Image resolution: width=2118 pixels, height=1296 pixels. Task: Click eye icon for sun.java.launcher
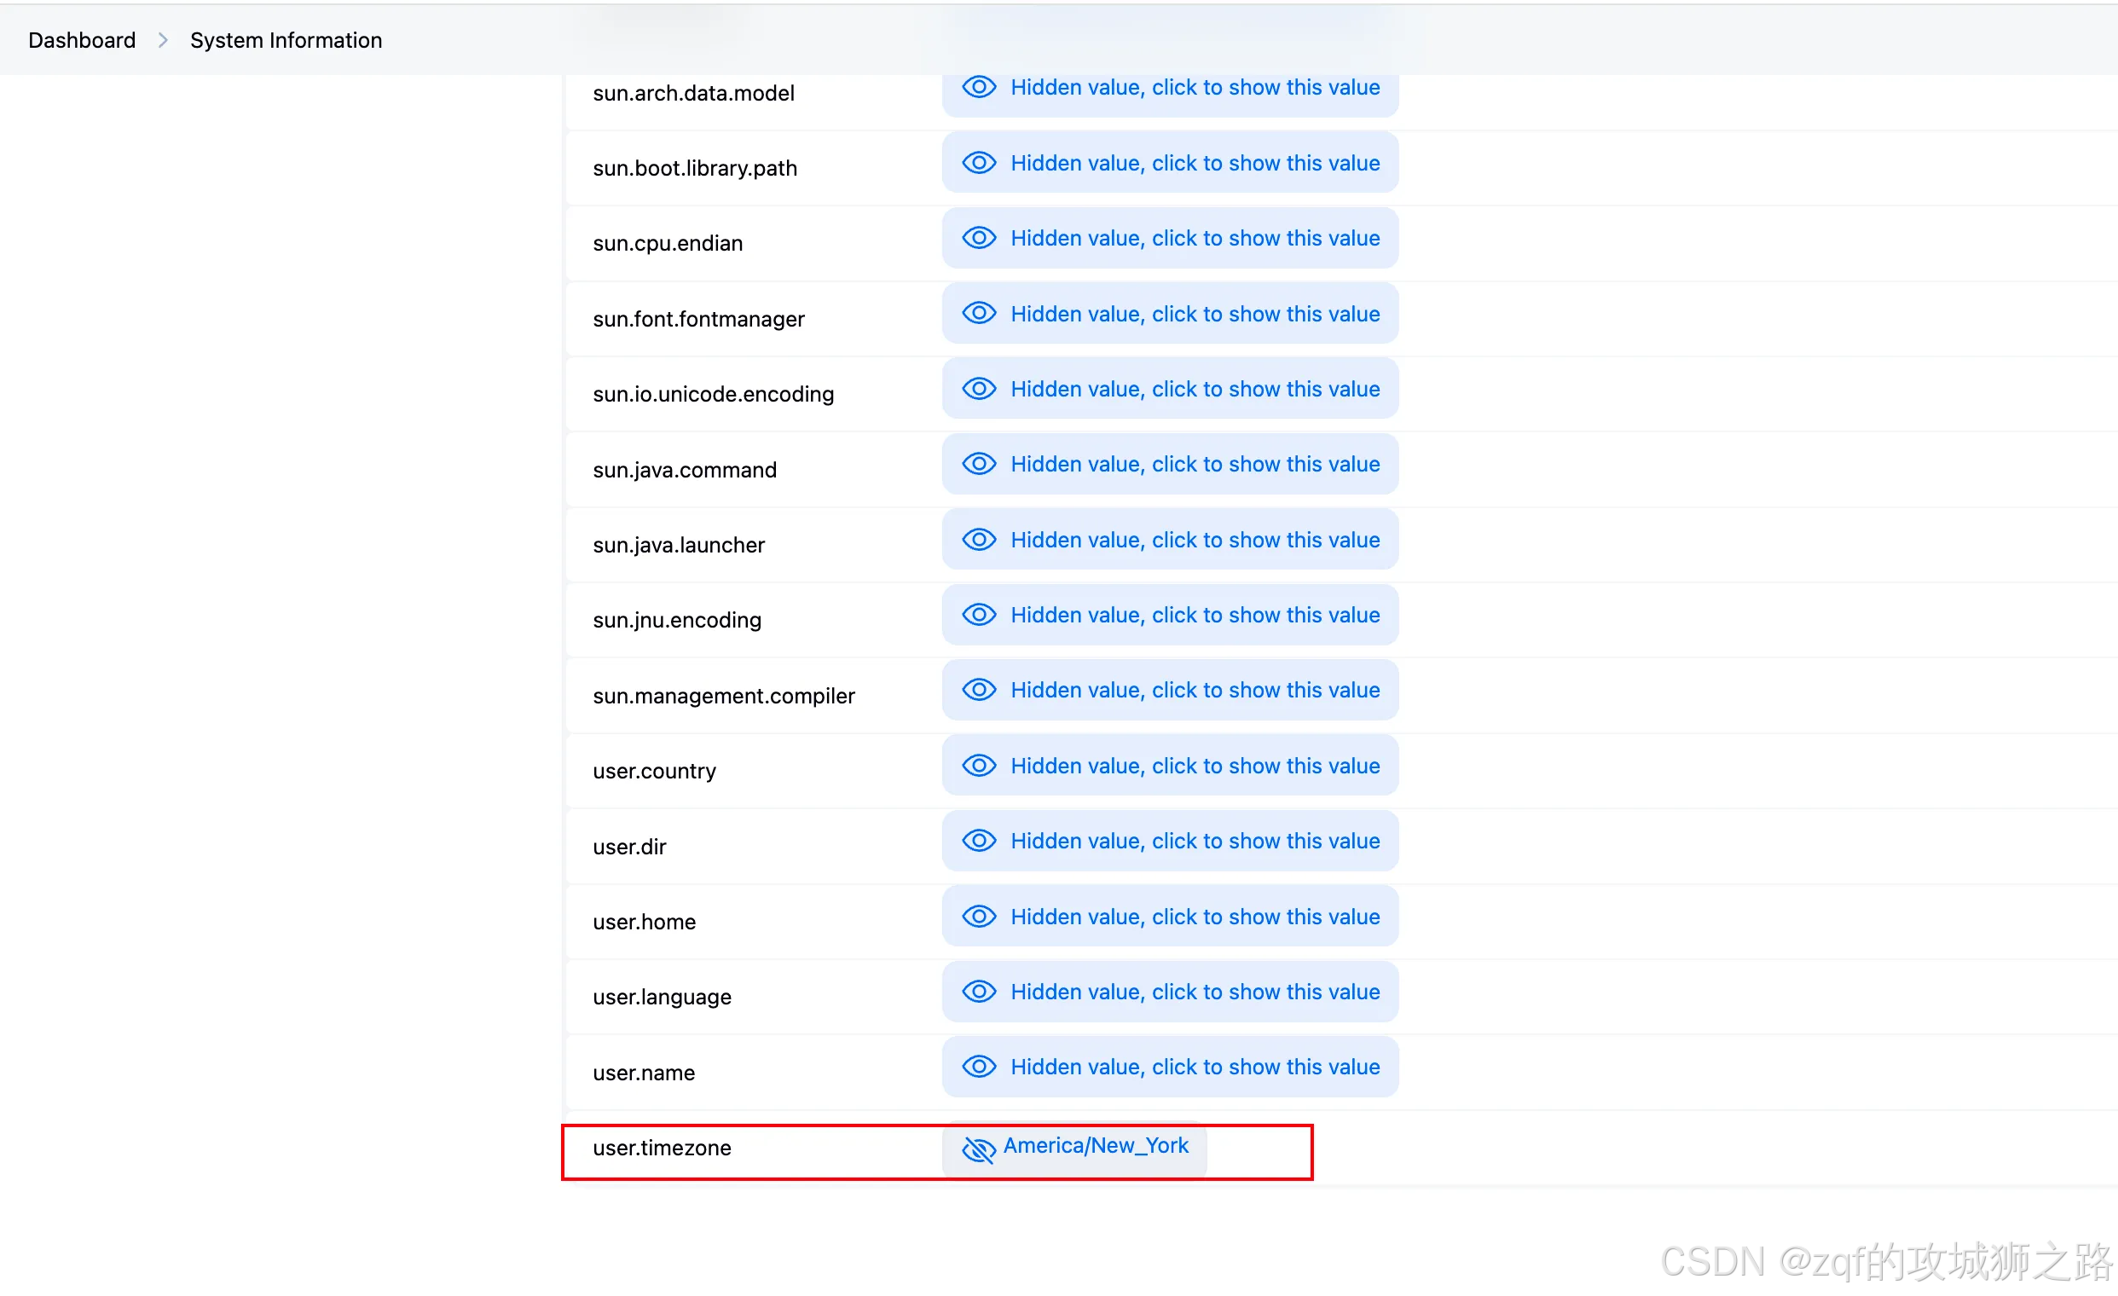click(978, 540)
